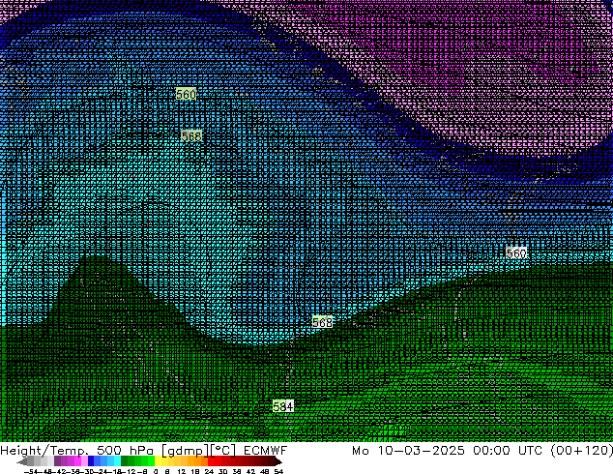613x474 pixels.
Task: Click the 568 label at cyan-green boundary
Action: (322, 322)
